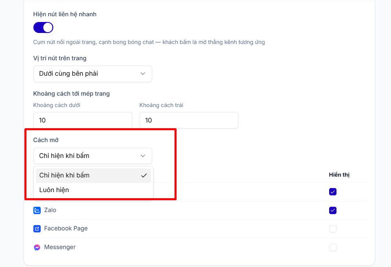391x267 pixels.
Task: Click the Messenger channel icon
Action: tap(37, 247)
